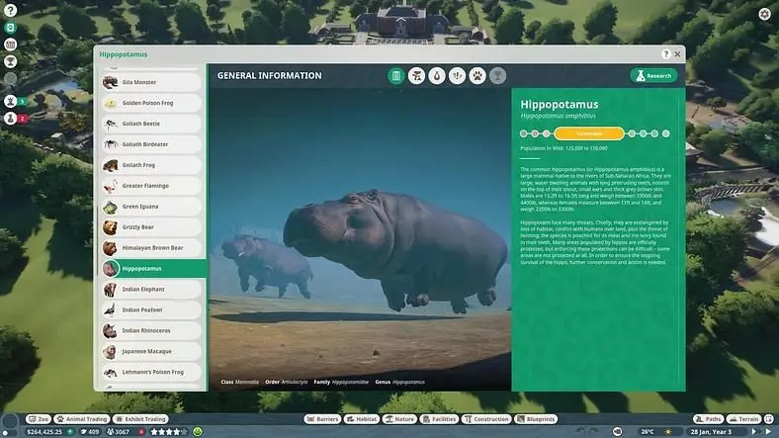The image size is (779, 438).
Task: Open the Paths tool
Action: [x=709, y=419]
